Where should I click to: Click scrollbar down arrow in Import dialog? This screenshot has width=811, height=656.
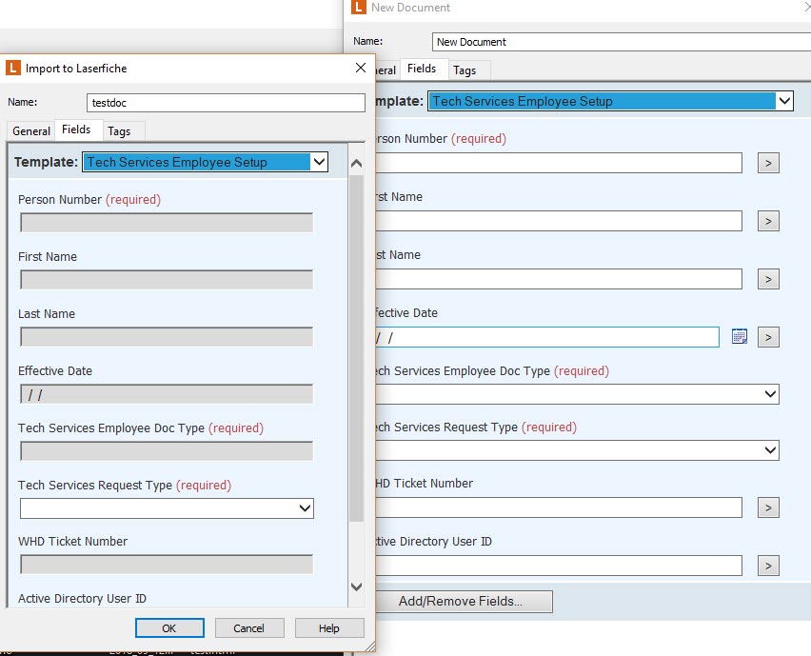coord(357,587)
